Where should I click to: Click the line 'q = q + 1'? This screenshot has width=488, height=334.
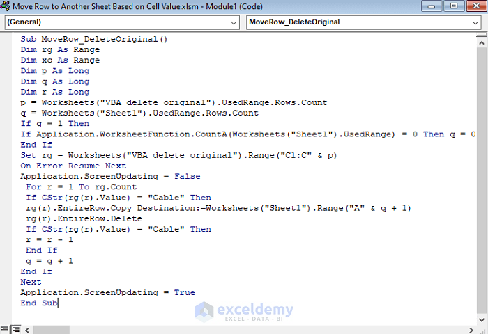[x=49, y=261]
